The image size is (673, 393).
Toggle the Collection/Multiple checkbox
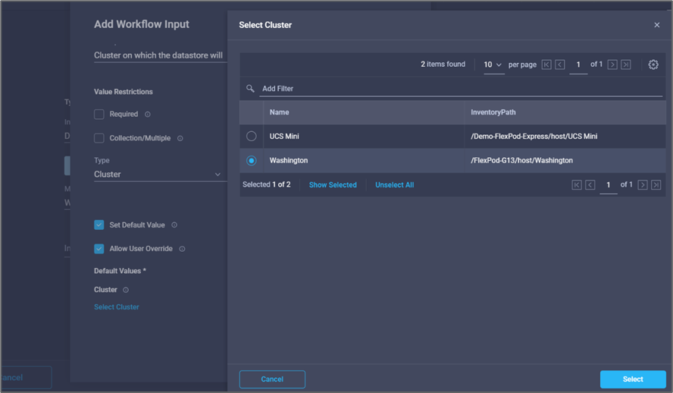[x=99, y=138]
